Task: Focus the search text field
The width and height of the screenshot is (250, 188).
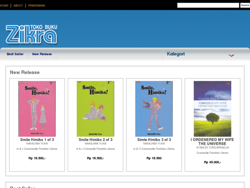Action: [x=208, y=5]
